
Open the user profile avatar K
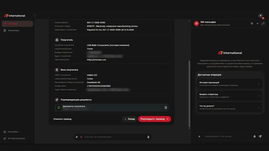(261, 16)
